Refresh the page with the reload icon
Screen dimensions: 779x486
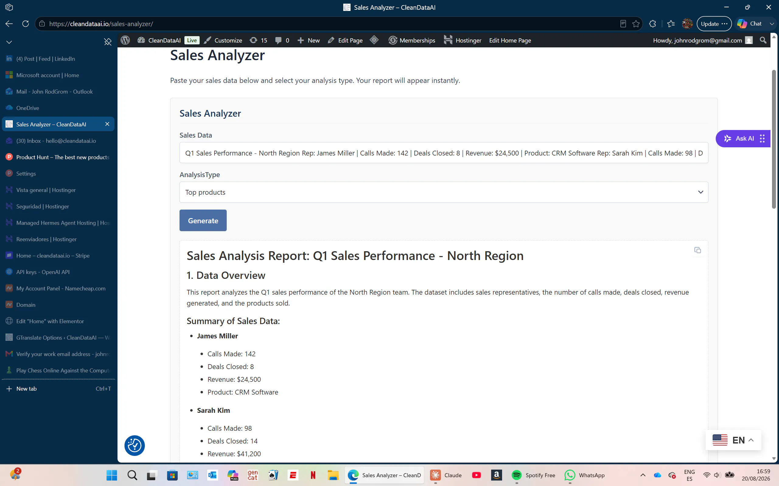point(26,24)
